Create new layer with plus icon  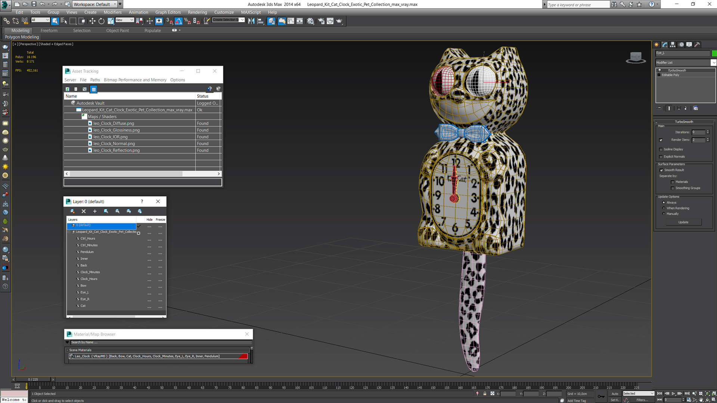click(x=95, y=211)
